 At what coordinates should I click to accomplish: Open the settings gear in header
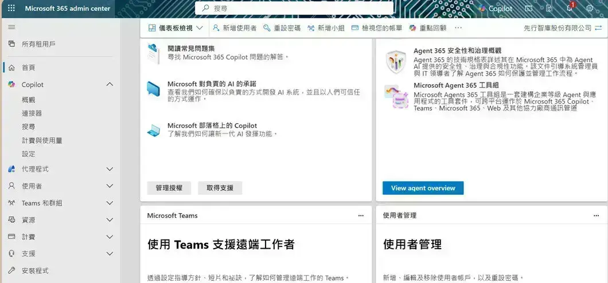590,8
